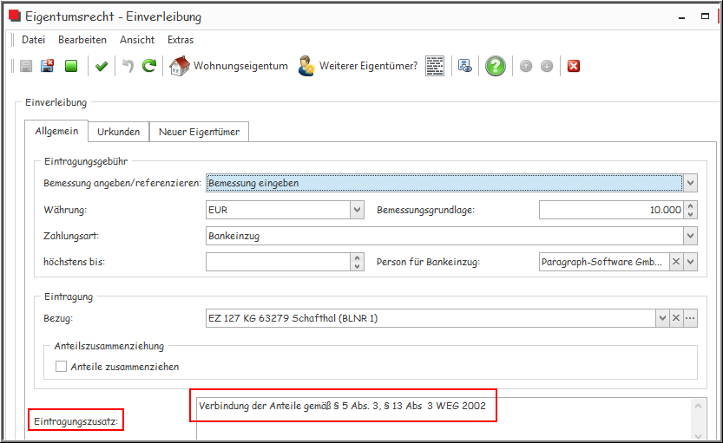Viewport: 723px width, 443px height.
Task: Click the Wohnungseigentum toolbar button
Action: [229, 66]
